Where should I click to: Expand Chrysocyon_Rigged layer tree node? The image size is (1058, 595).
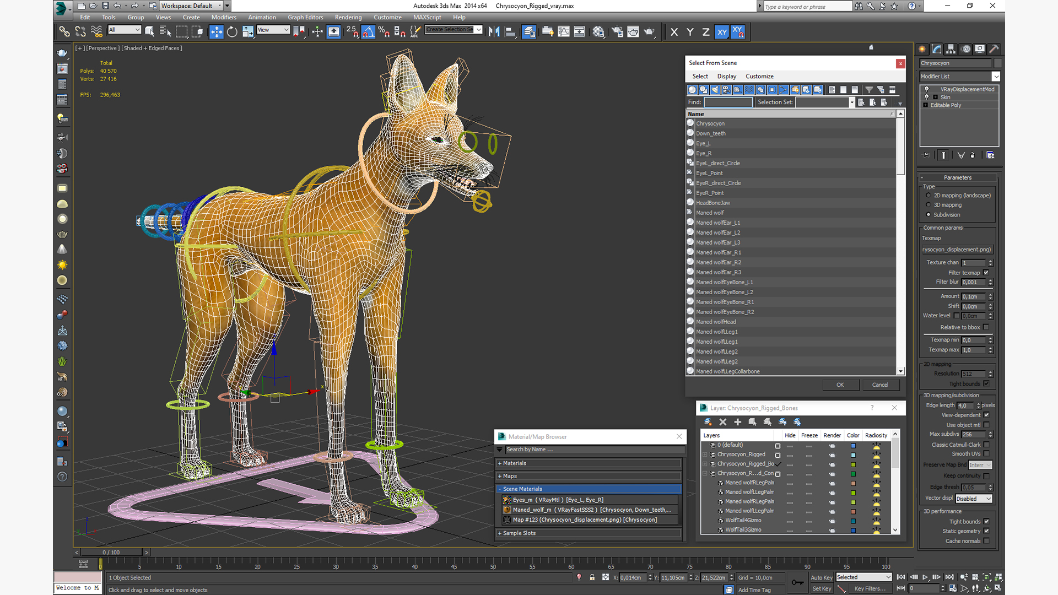point(705,455)
